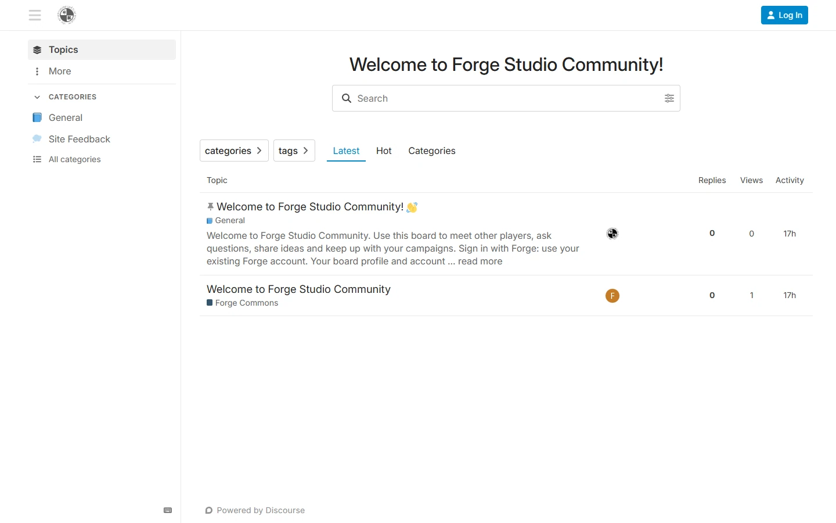Switch to the Hot tab
Screen dimensions: 836x523
click(384, 151)
